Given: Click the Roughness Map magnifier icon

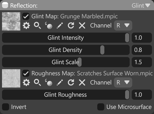Looking at the screenshot, I should 37,82.
